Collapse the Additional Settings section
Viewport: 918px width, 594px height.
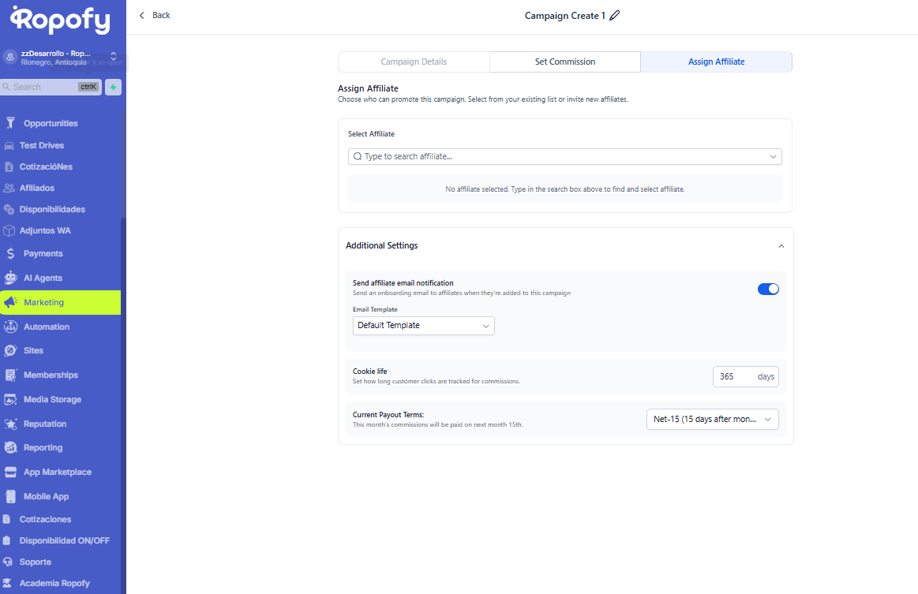pos(781,246)
